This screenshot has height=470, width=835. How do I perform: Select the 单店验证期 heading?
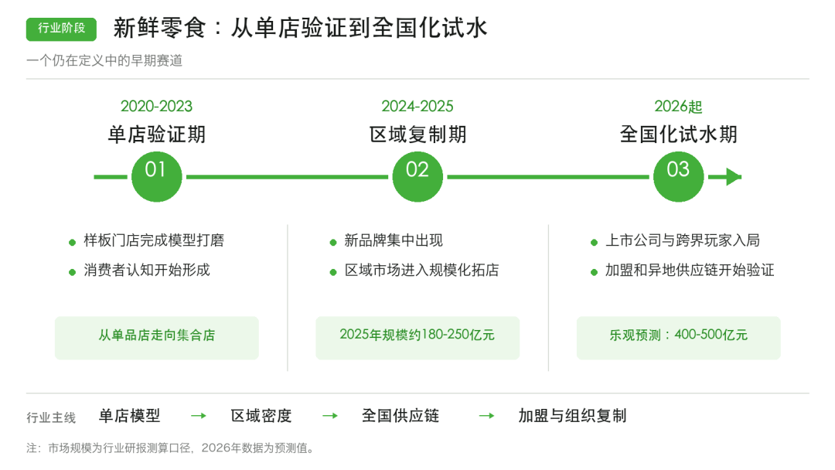click(156, 135)
